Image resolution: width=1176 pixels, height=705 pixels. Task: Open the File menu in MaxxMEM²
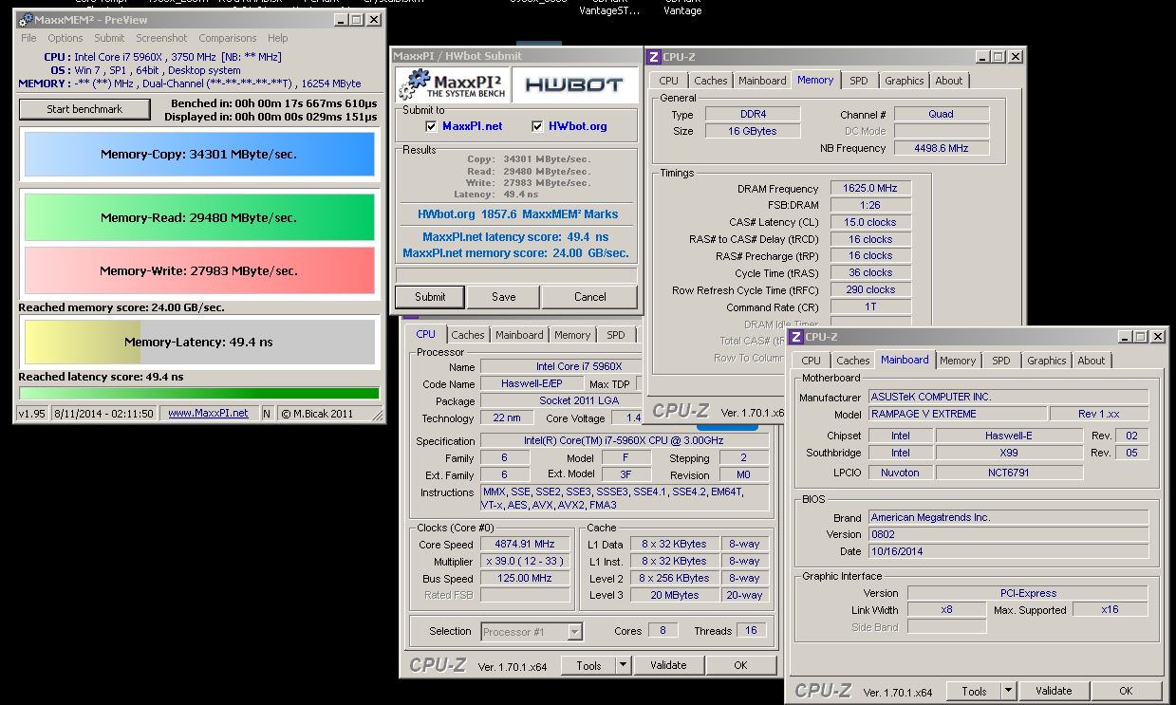click(28, 38)
